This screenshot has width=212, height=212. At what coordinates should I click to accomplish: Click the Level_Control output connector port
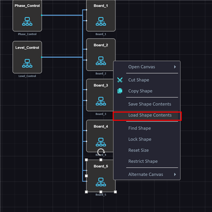(42, 57)
